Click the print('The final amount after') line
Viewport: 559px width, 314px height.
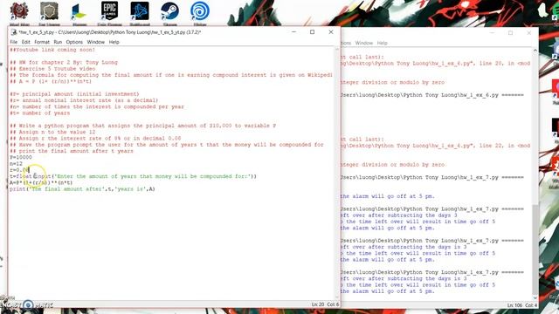click(82, 189)
